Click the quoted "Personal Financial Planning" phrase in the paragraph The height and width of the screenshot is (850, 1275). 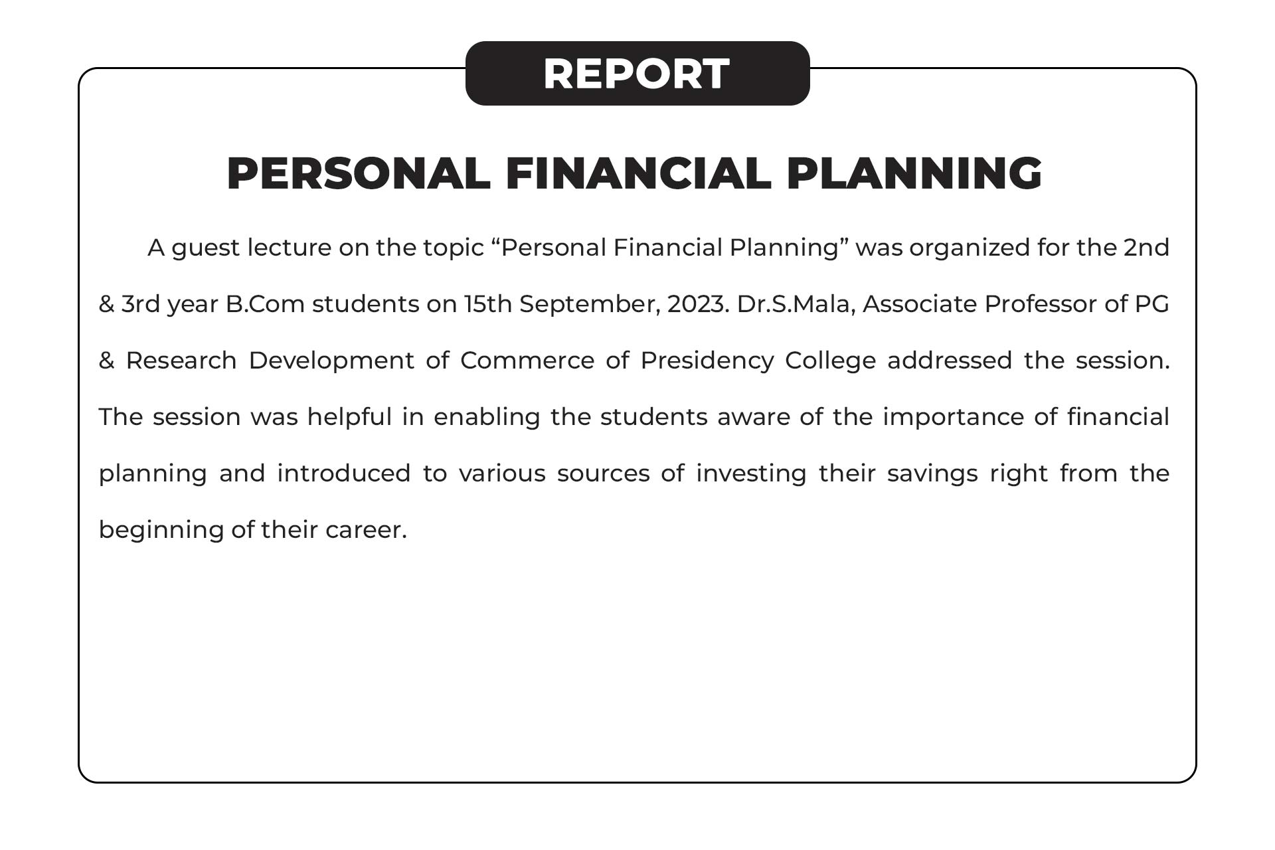[671, 248]
